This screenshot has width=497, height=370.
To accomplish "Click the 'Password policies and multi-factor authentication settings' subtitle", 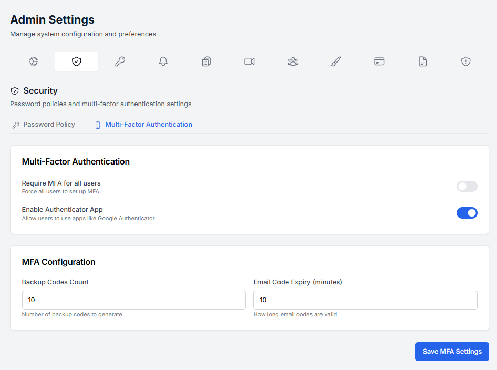I will 101,104.
